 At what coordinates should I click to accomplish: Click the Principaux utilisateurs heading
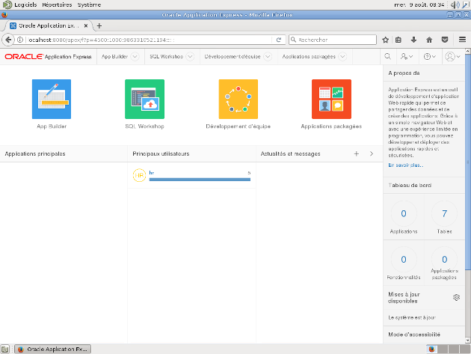coord(161,153)
